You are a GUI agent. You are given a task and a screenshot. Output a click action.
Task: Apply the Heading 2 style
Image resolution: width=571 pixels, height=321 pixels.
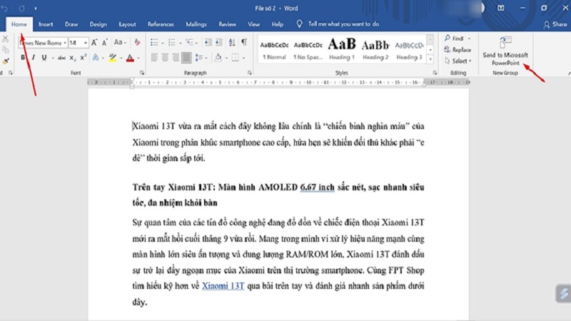tap(375, 49)
